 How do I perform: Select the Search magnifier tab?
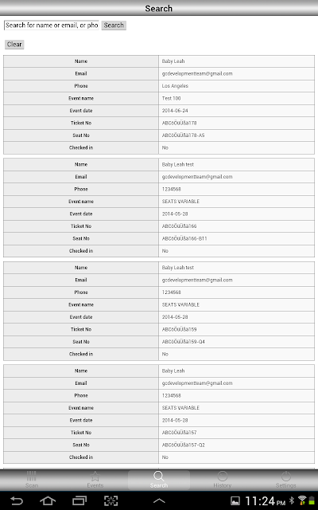tap(159, 480)
